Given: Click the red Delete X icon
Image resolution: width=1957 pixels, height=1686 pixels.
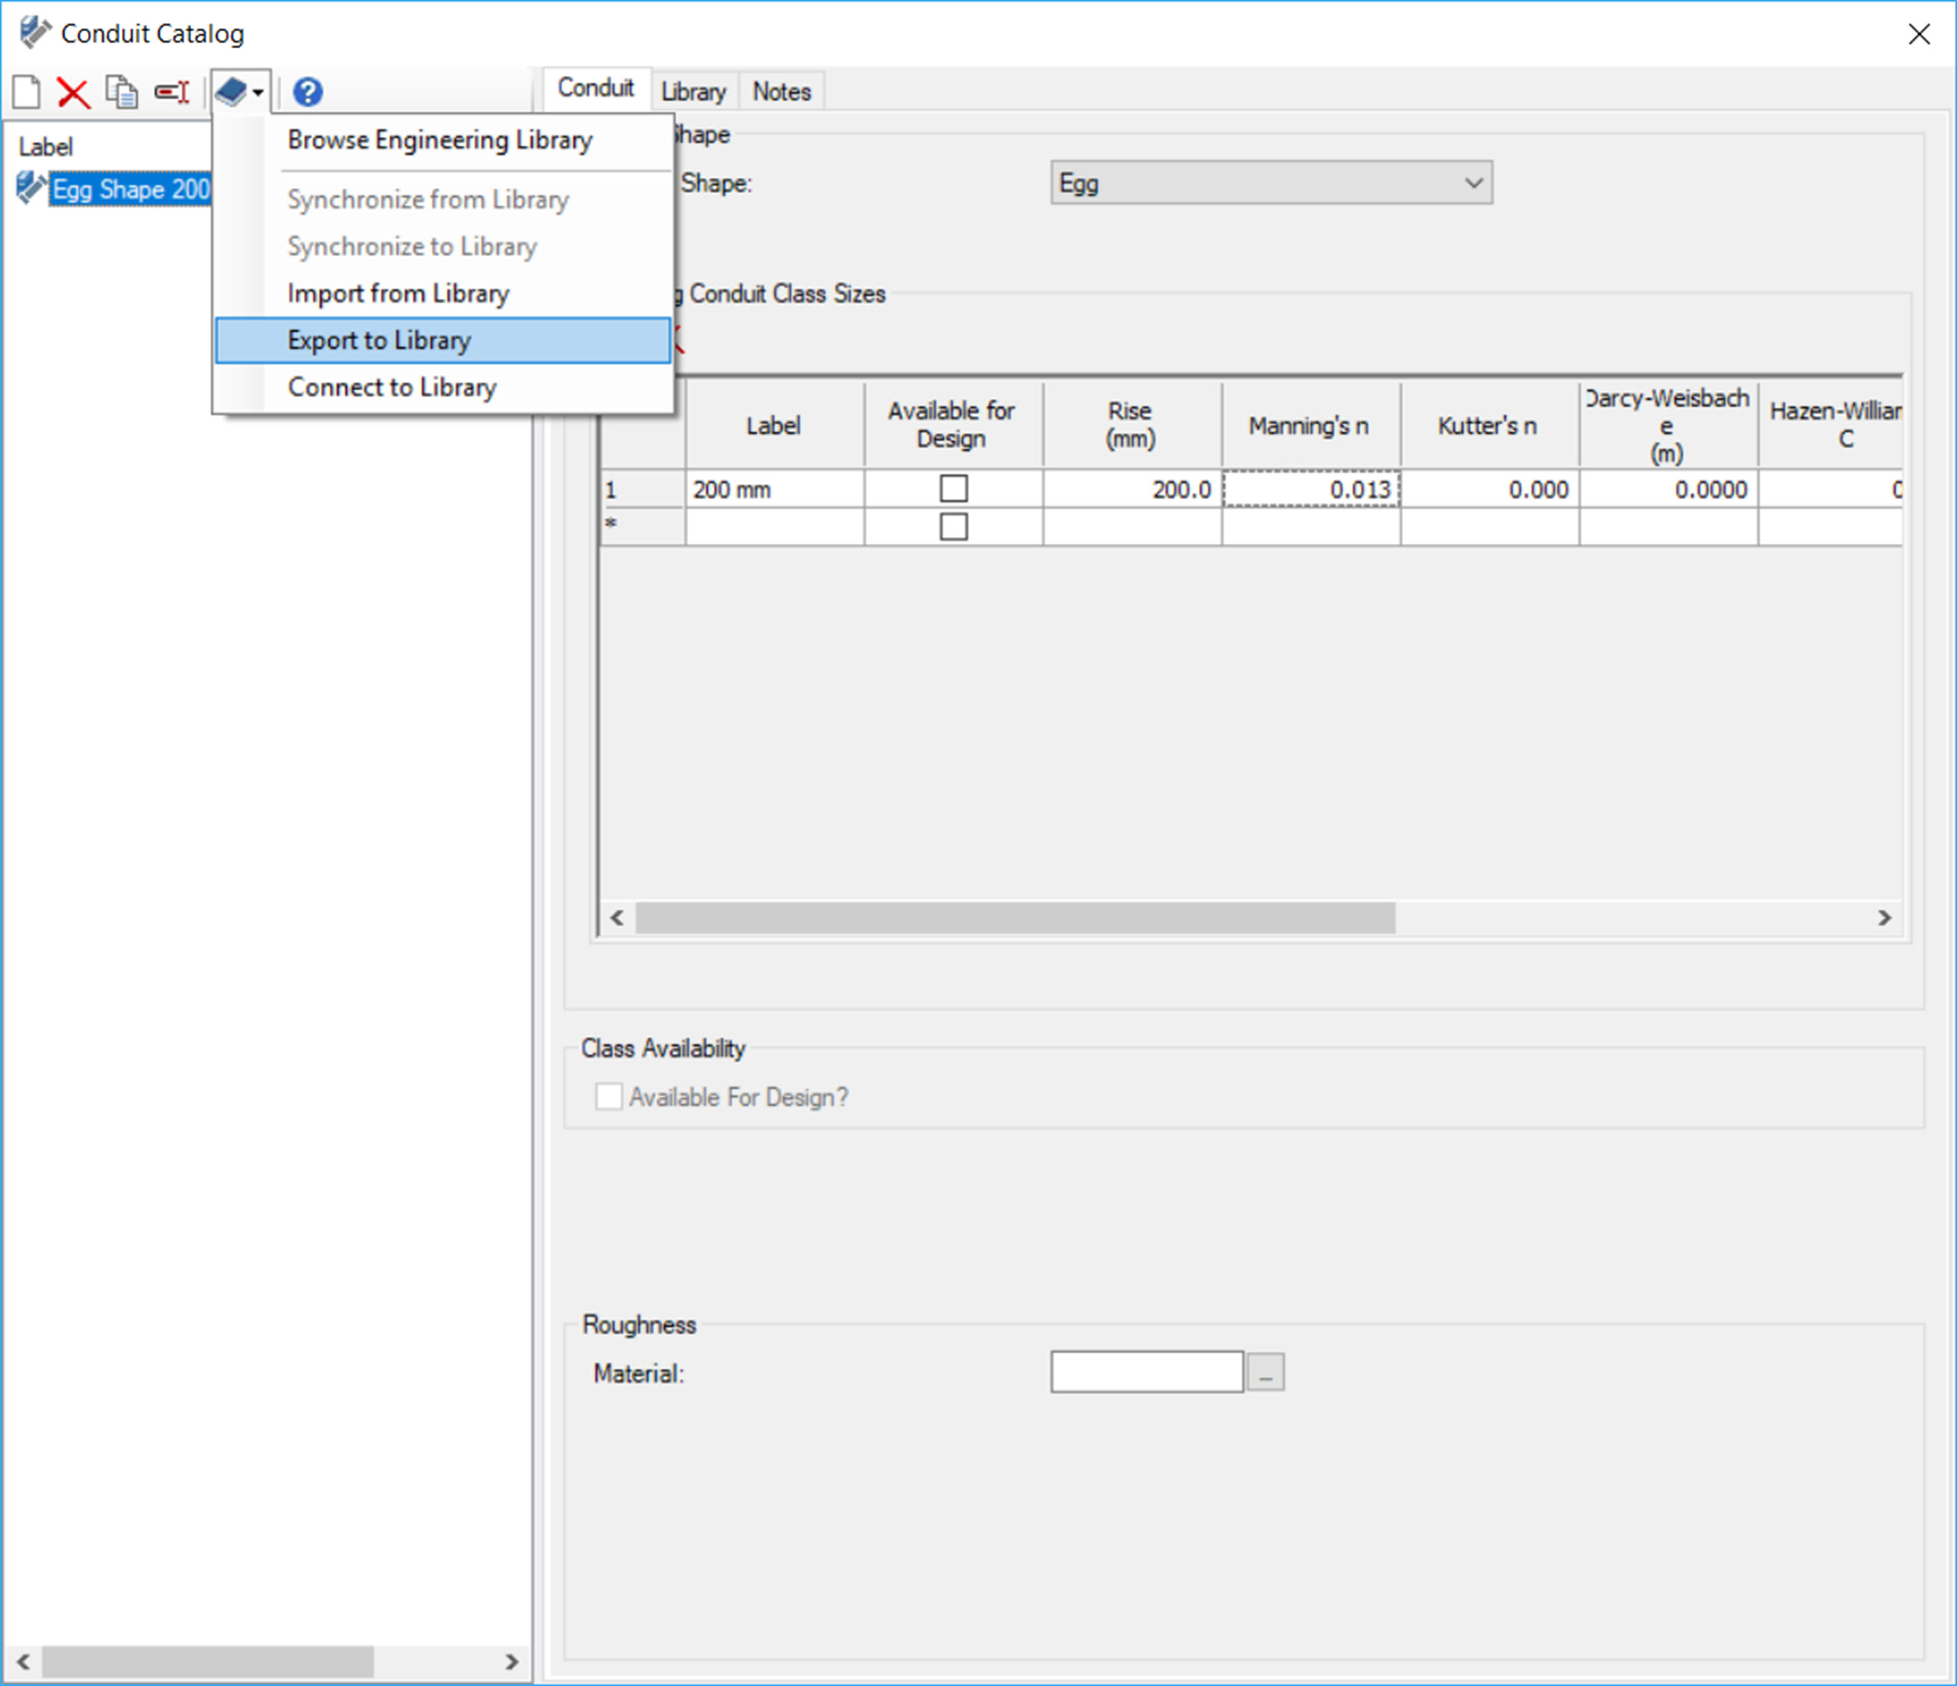Looking at the screenshot, I should point(73,93).
